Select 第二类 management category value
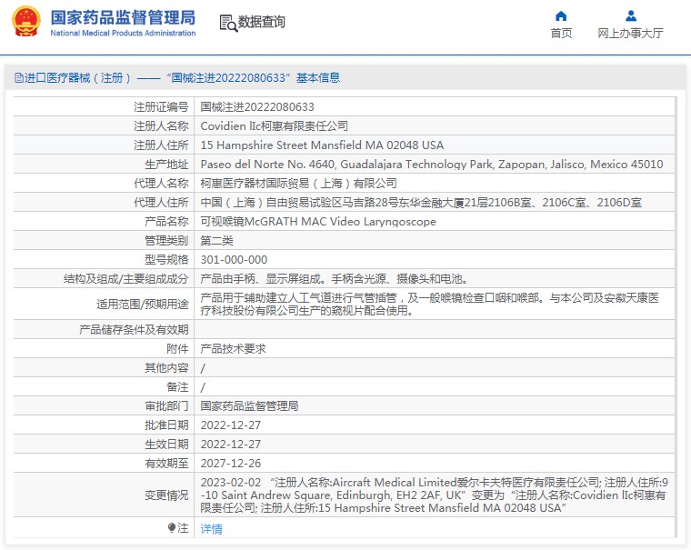Viewport: 691px width, 550px height. click(x=216, y=241)
